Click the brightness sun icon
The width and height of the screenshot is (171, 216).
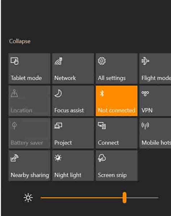(28, 198)
